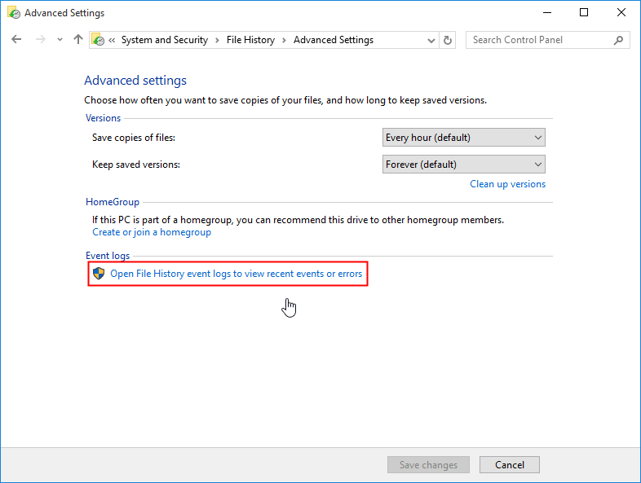Click the Up one level arrow
The width and height of the screenshot is (641, 483).
coord(78,40)
